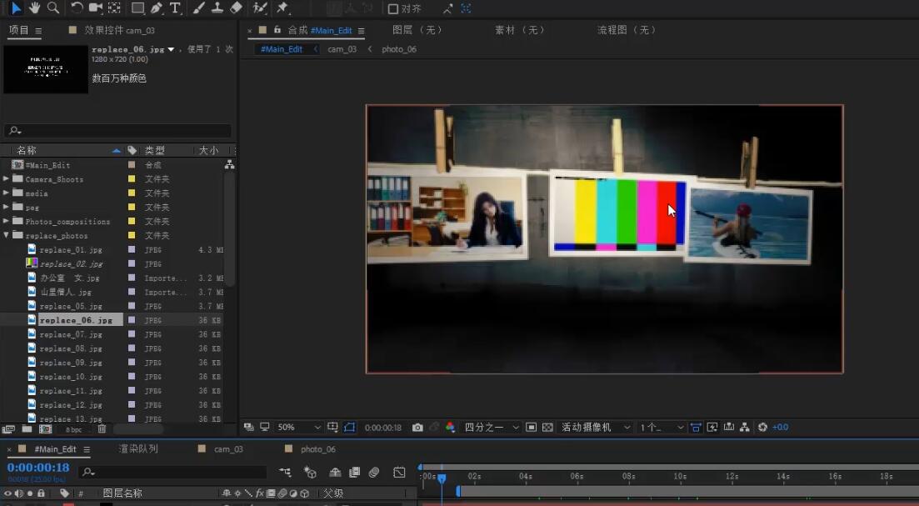919x506 pixels.
Task: Open the Graph Editor icon in timeline
Action: [x=399, y=472]
